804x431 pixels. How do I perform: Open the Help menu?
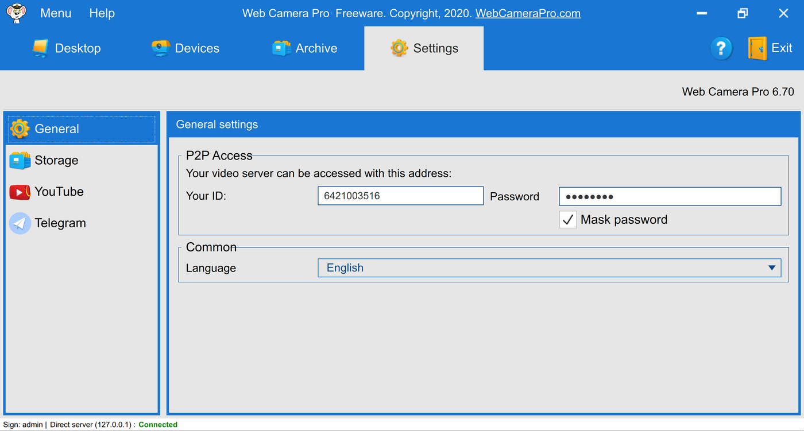(x=102, y=13)
